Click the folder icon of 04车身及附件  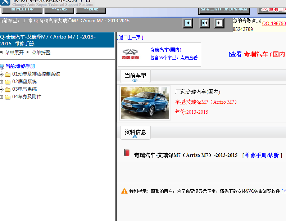[x=8, y=97]
